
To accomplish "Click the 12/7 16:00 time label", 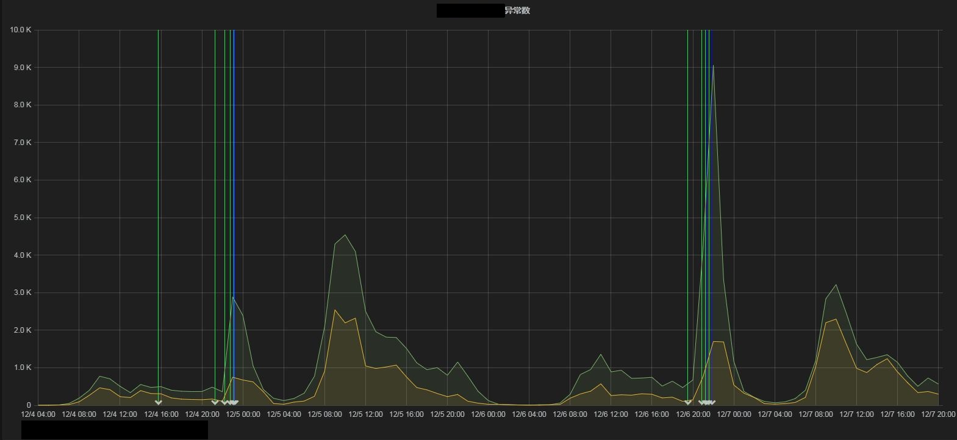I will point(897,414).
